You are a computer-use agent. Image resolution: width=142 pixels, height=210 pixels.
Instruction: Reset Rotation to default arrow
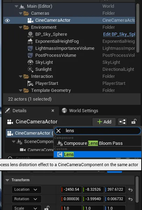click(130, 199)
